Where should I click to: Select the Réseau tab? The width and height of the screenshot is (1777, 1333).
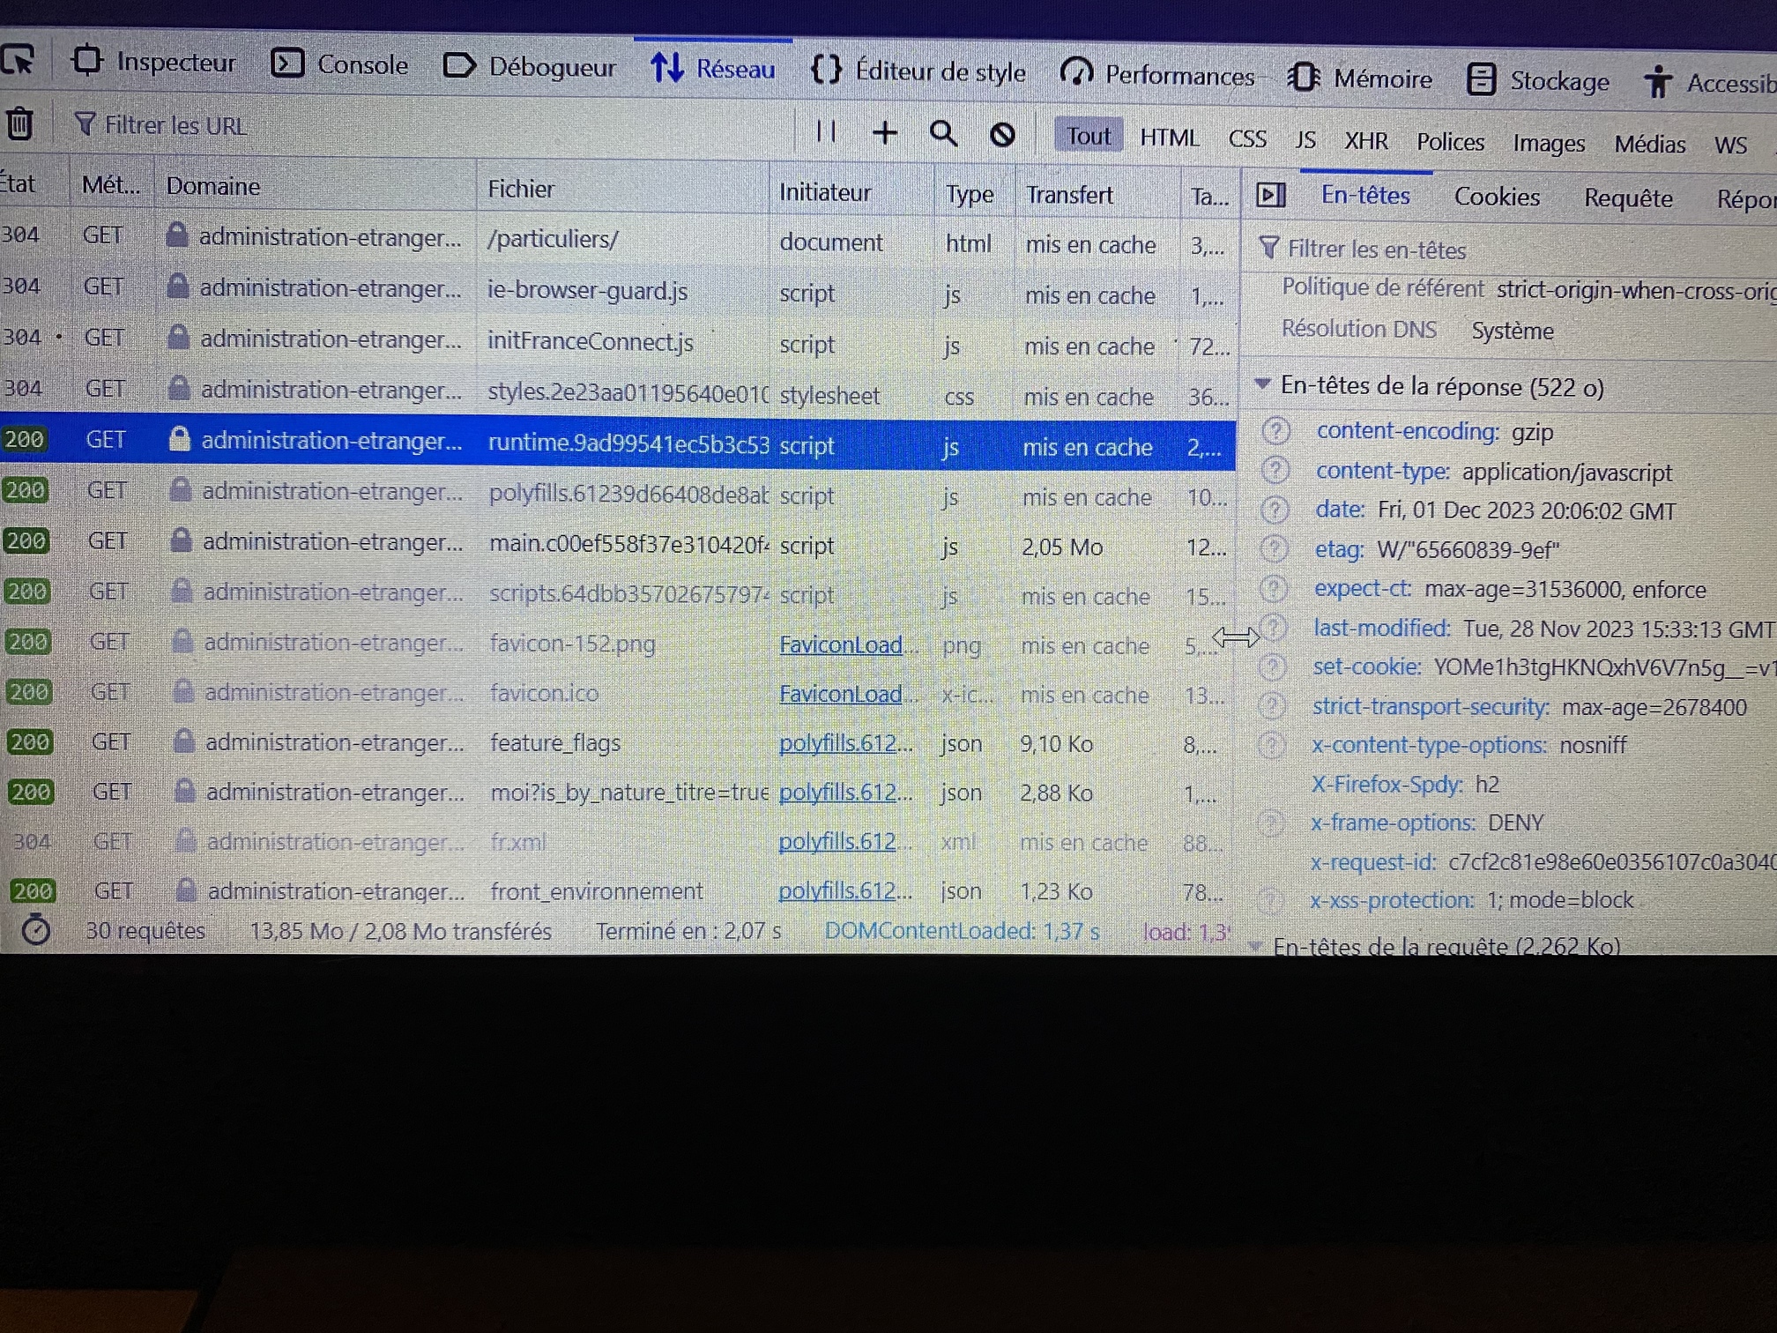713,68
